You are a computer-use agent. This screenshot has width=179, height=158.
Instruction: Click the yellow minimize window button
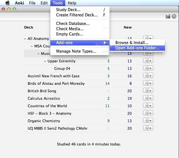click(x=9, y=9)
